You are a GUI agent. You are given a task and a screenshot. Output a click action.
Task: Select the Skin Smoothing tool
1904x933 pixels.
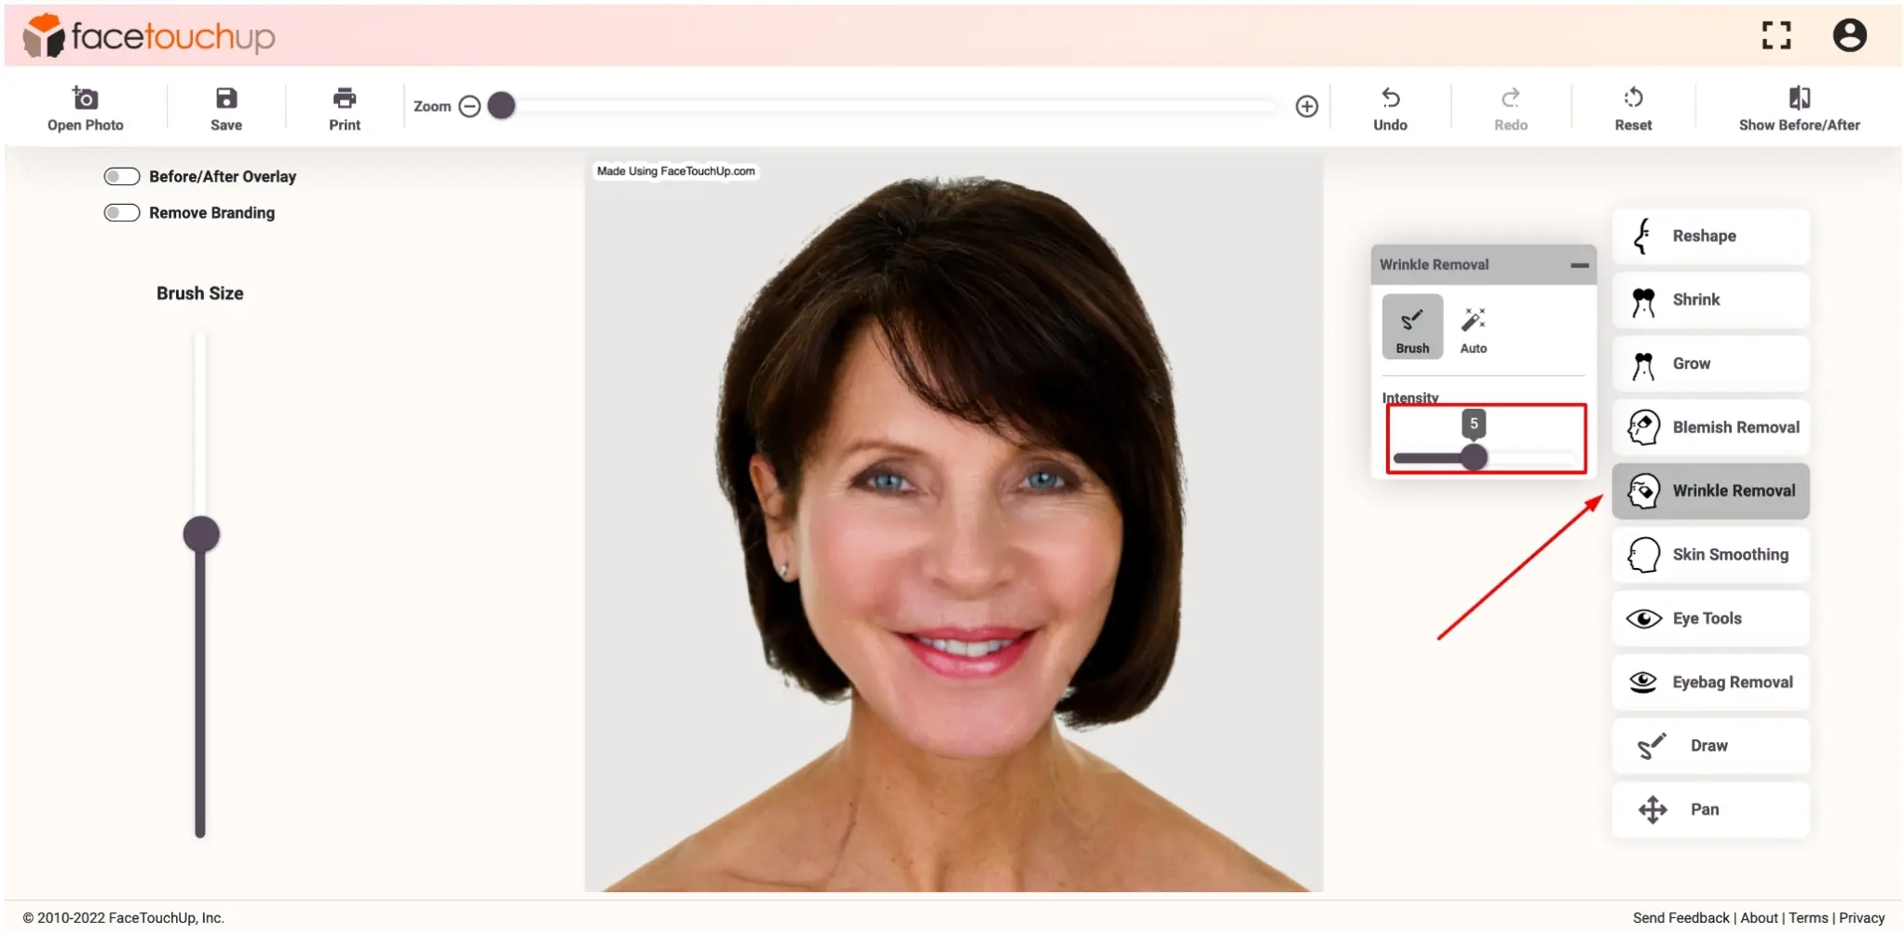click(x=1709, y=554)
